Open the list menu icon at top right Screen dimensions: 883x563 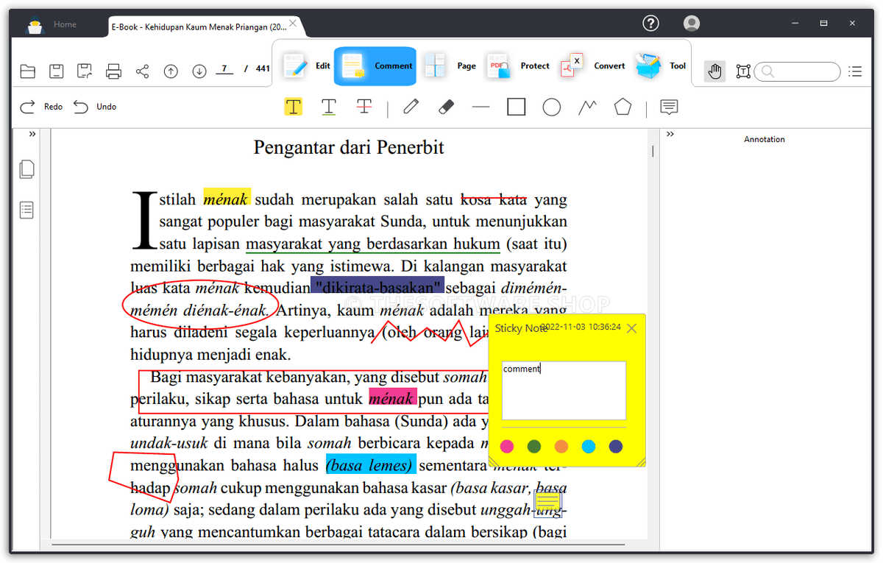click(855, 71)
